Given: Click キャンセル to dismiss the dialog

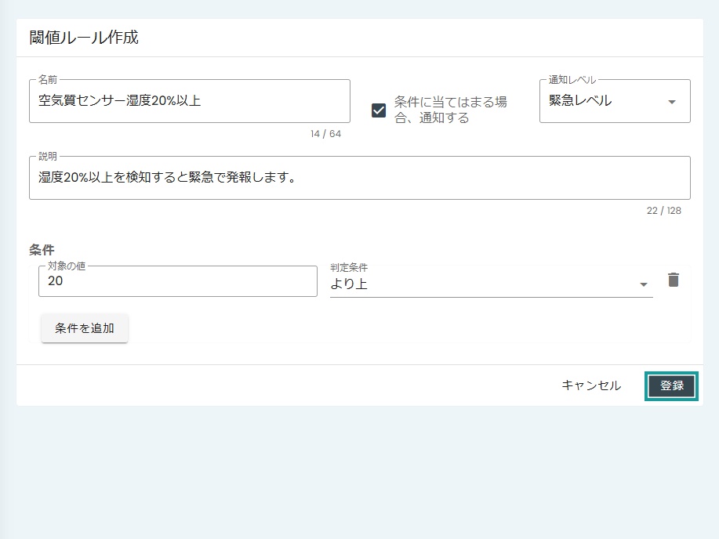Looking at the screenshot, I should 590,385.
